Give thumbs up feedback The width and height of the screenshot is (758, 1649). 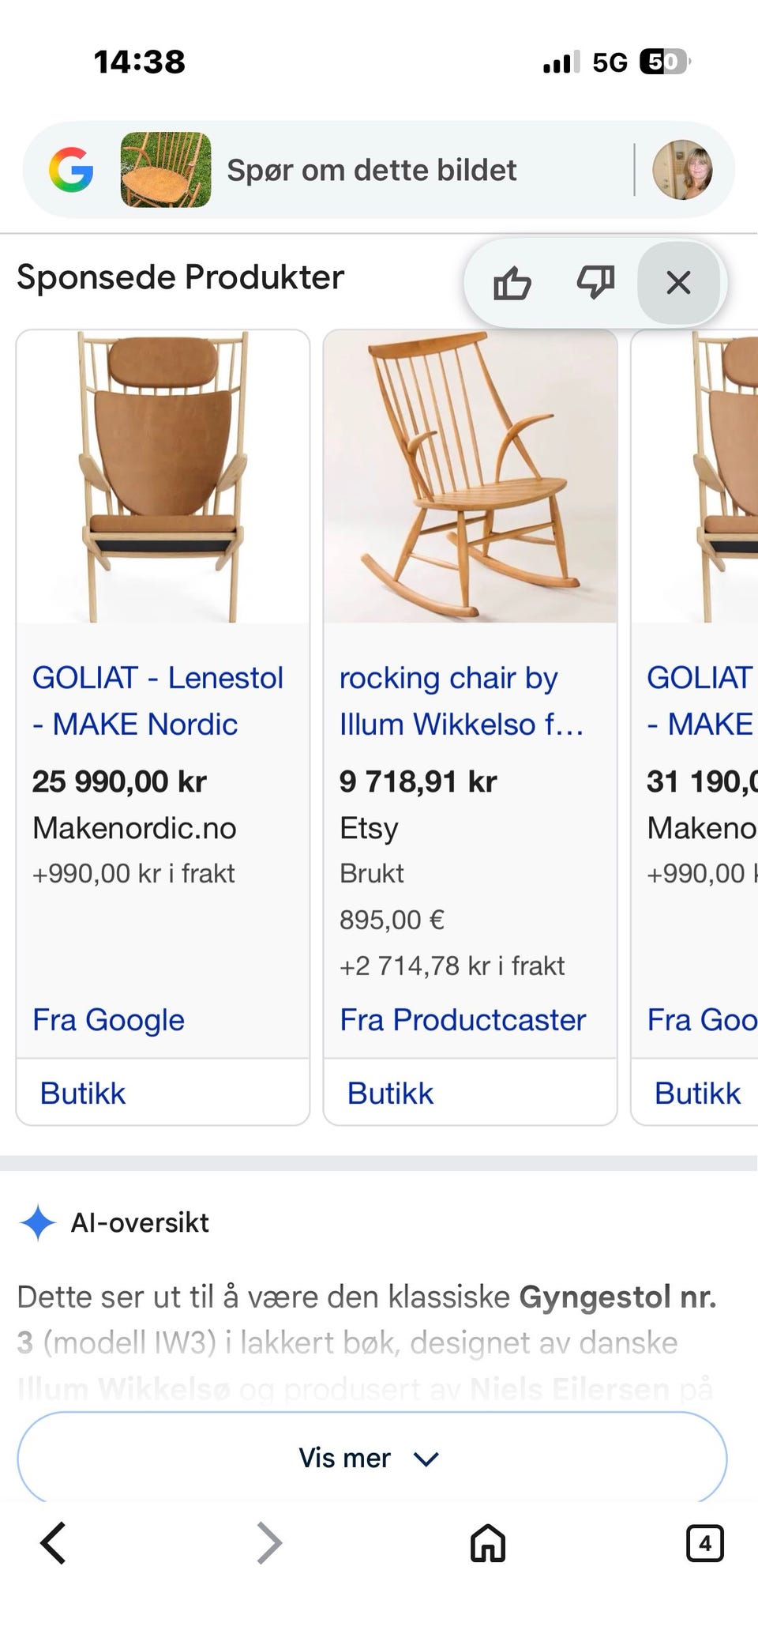[512, 282]
